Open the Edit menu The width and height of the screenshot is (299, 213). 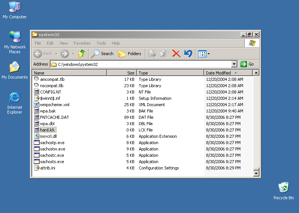click(50, 43)
